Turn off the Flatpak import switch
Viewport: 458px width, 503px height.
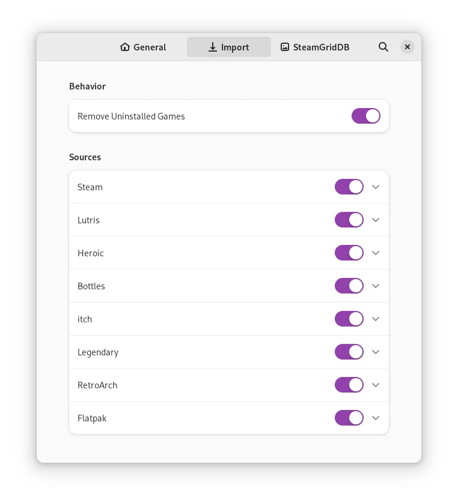pyautogui.click(x=349, y=418)
